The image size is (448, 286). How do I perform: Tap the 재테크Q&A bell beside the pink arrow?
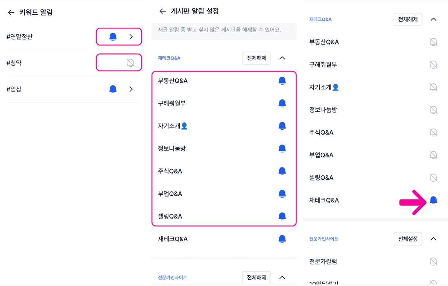pos(433,200)
